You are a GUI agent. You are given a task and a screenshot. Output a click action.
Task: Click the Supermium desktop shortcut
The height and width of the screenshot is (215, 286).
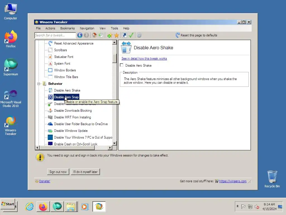click(11, 67)
